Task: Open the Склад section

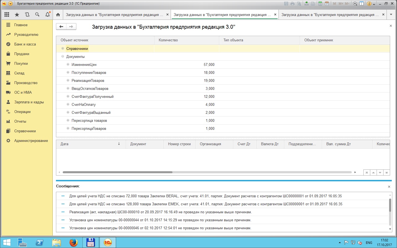Action: pos(27,73)
